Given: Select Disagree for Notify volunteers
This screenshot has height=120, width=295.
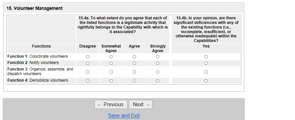Looking at the screenshot, I should pyautogui.click(x=88, y=63).
